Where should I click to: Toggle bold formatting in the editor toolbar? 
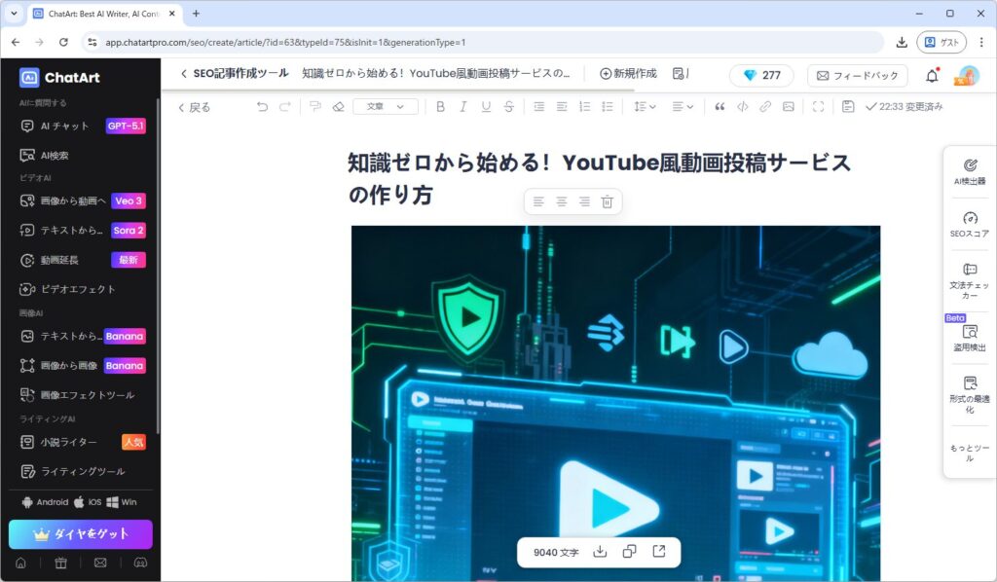[440, 107]
